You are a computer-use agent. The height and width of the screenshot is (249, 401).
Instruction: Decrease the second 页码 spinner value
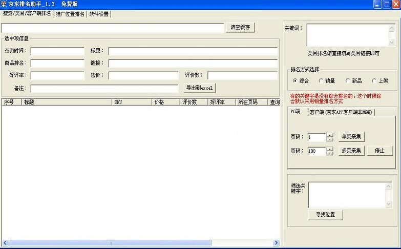tap(330, 153)
